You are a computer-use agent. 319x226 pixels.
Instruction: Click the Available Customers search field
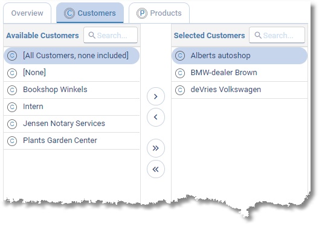(x=111, y=35)
